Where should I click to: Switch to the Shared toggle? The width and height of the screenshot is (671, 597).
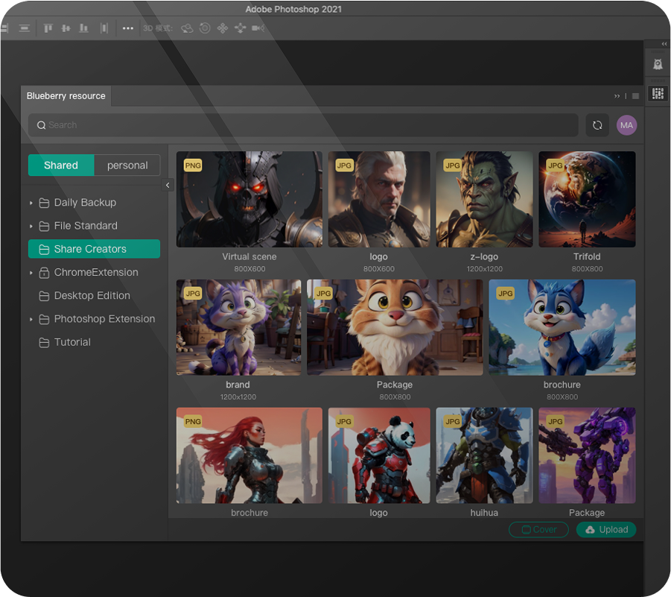coord(61,165)
